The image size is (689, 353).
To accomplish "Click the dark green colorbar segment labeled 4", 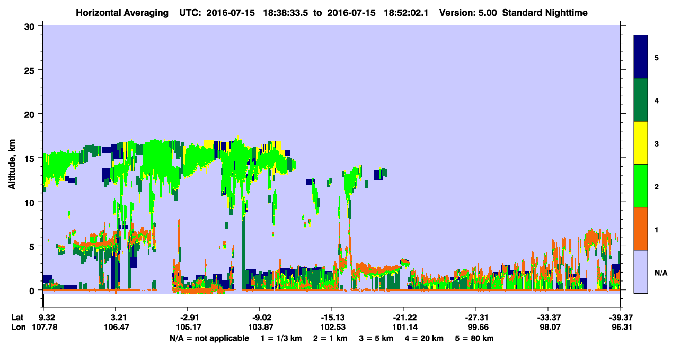I will click(641, 100).
